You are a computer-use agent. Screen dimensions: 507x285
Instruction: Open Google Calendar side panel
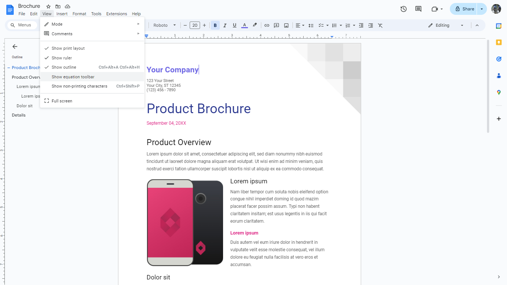pyautogui.click(x=499, y=26)
